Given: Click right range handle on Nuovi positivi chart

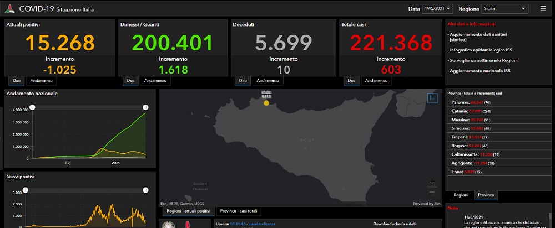Looking at the screenshot, I should point(145,189).
